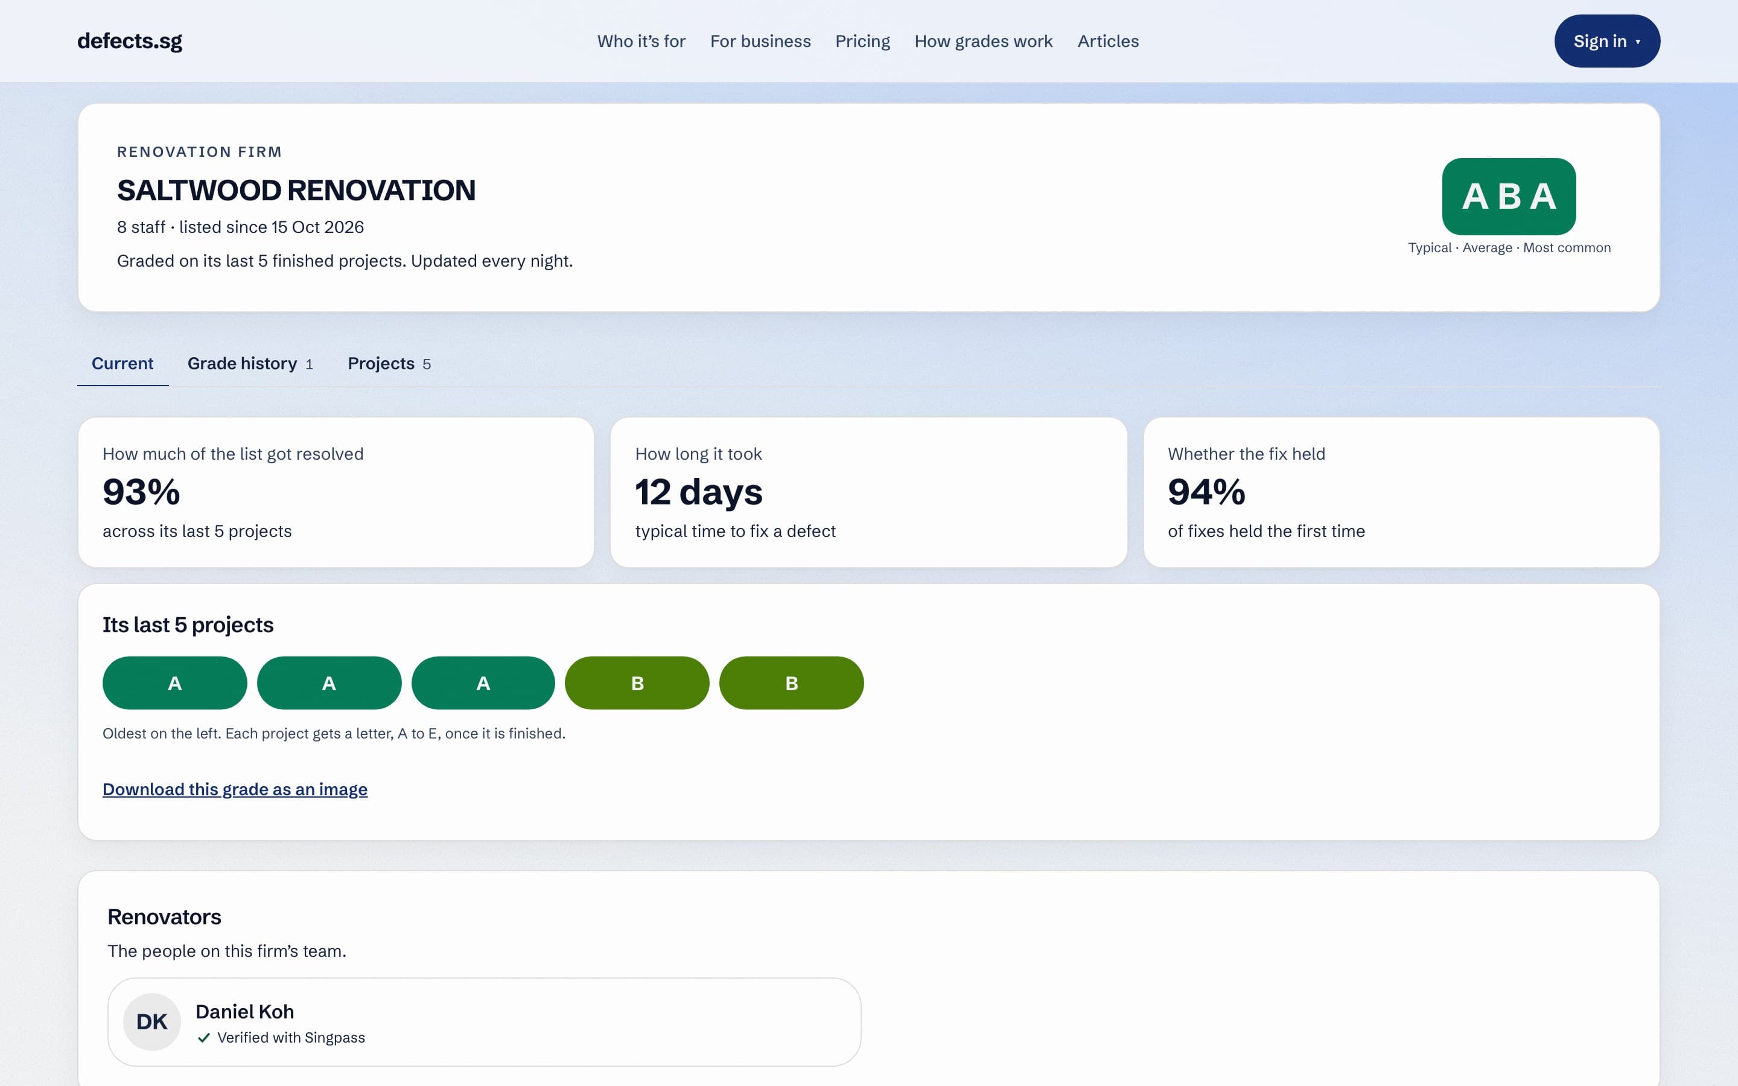Go to For business in the nav
This screenshot has height=1086, width=1738.
pos(760,41)
